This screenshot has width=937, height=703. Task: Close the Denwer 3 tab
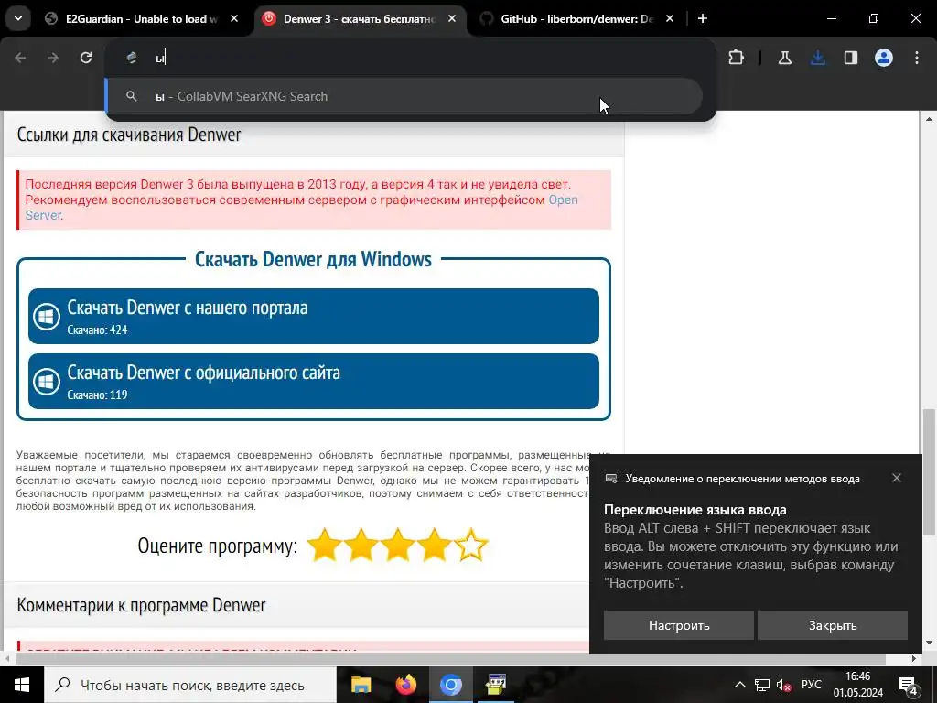(452, 19)
